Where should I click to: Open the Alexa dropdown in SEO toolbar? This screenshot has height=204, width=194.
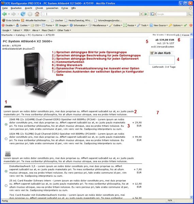(x=36, y=30)
